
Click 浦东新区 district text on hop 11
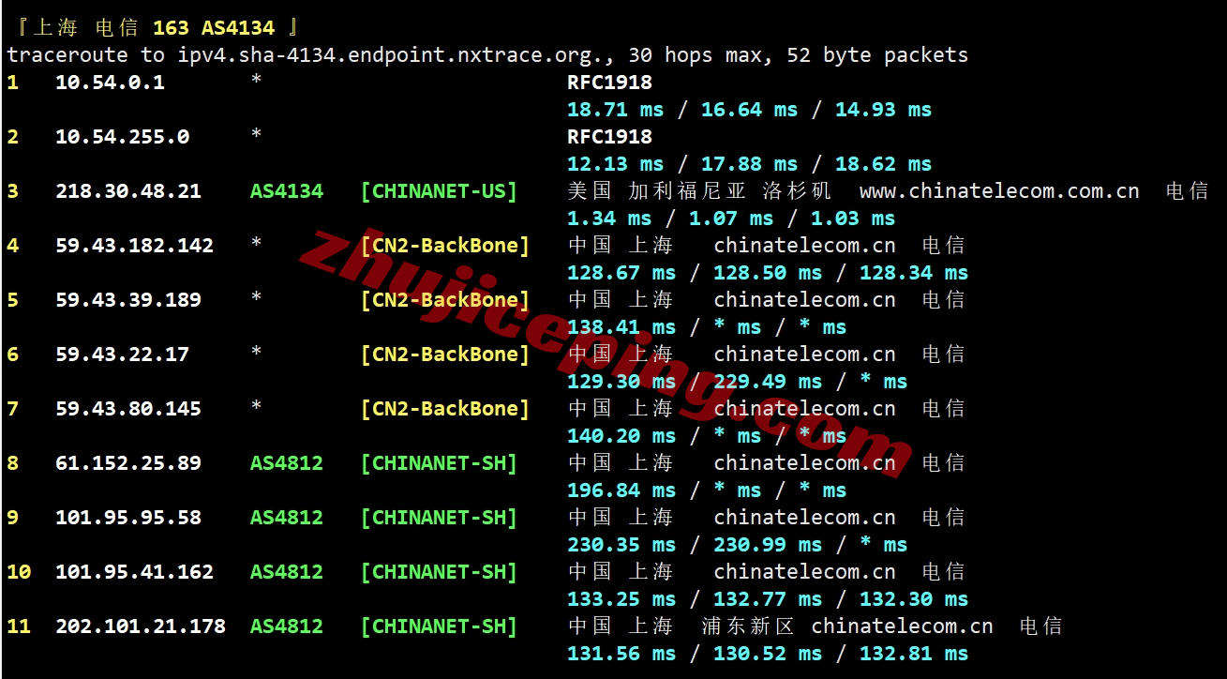coord(748,626)
